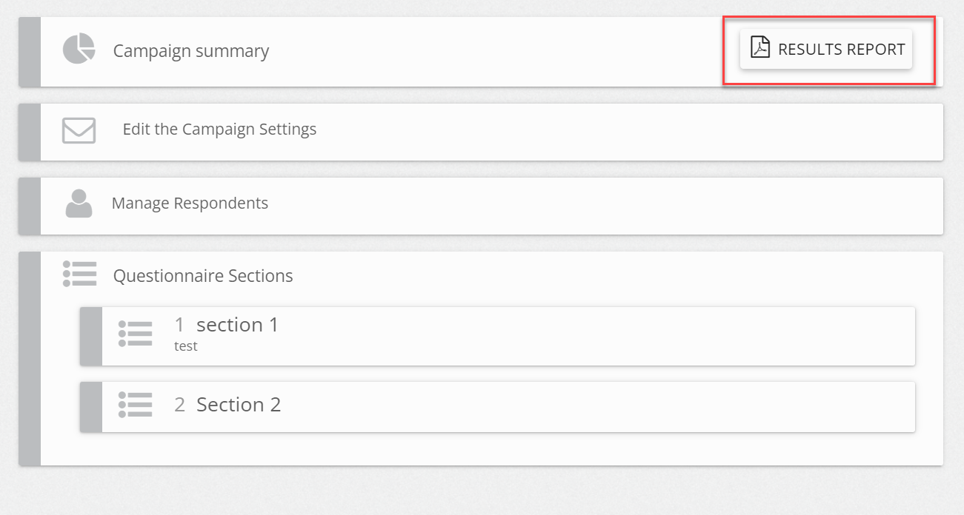This screenshot has height=515, width=964.
Task: Click the list icon beside Questionnaire Sections
Action: (79, 274)
